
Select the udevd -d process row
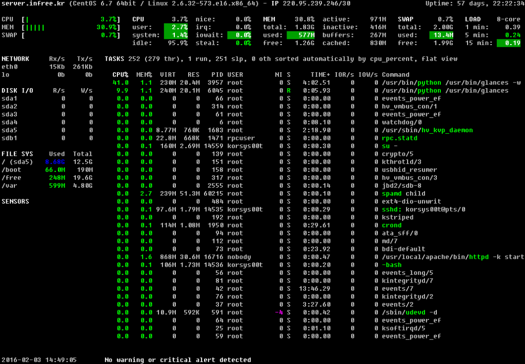(x=277, y=312)
